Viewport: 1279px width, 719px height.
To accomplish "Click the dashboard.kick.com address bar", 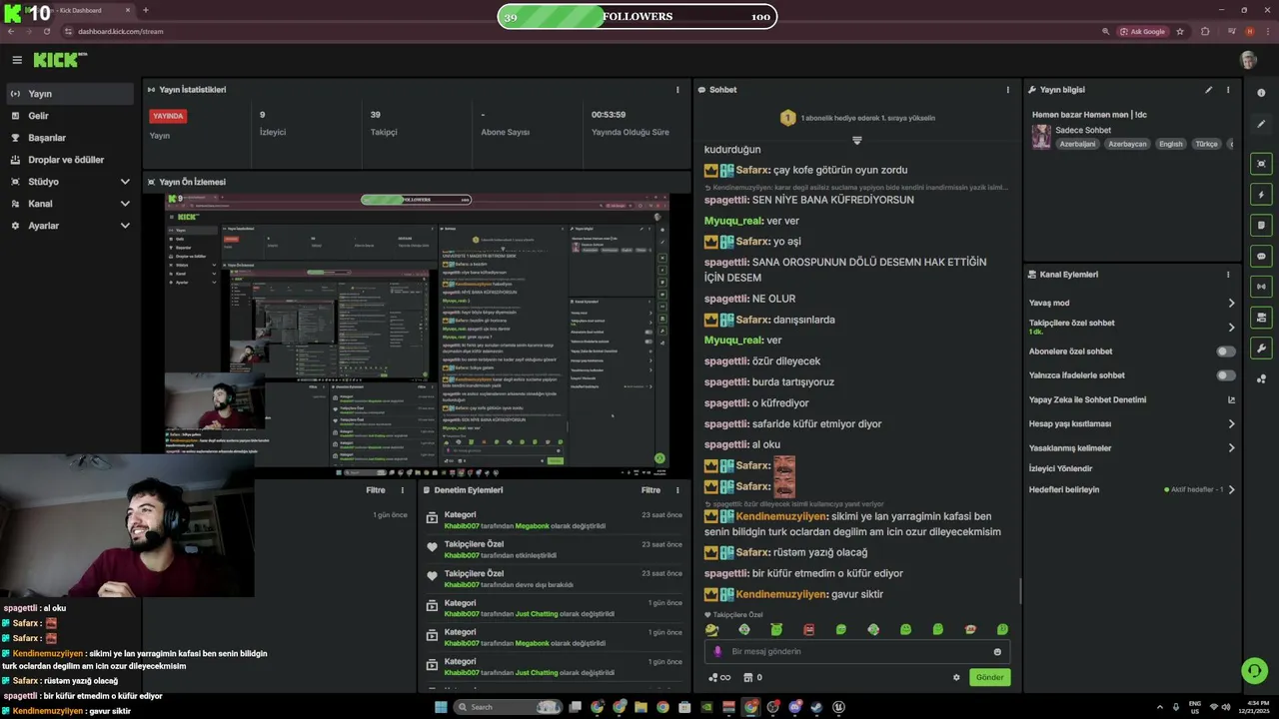I will point(580,31).
